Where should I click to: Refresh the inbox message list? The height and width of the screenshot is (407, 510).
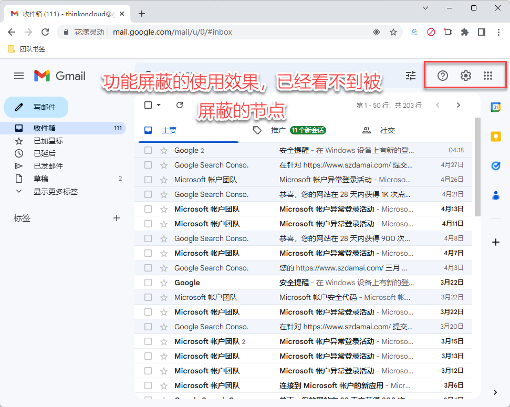click(x=180, y=105)
